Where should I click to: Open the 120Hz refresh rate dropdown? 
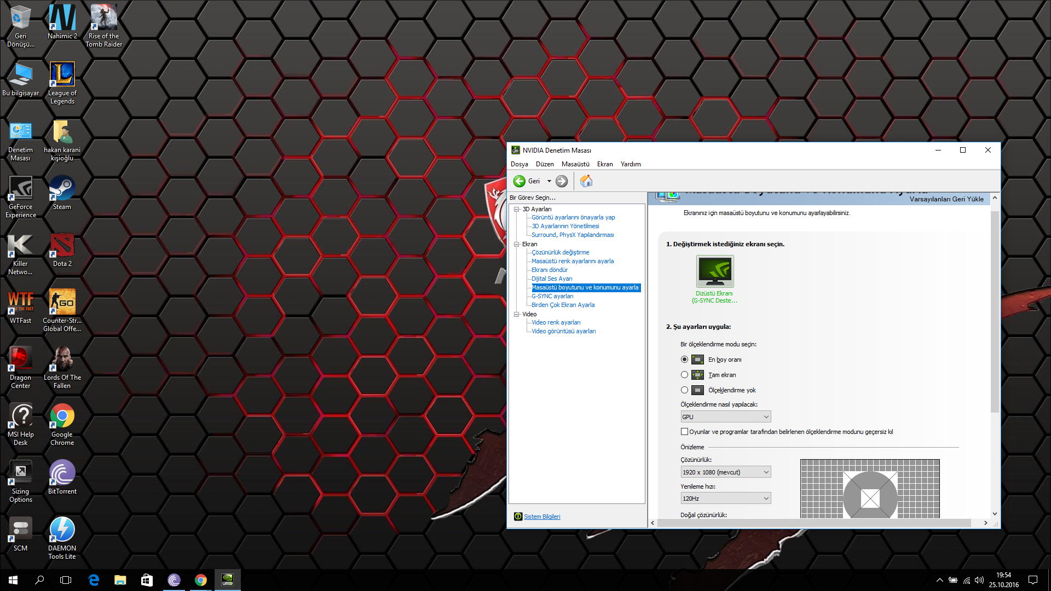click(725, 499)
